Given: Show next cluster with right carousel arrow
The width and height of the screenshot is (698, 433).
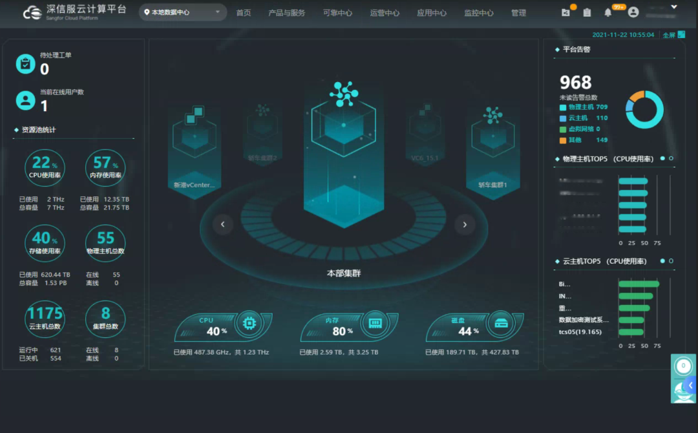Looking at the screenshot, I should point(464,224).
